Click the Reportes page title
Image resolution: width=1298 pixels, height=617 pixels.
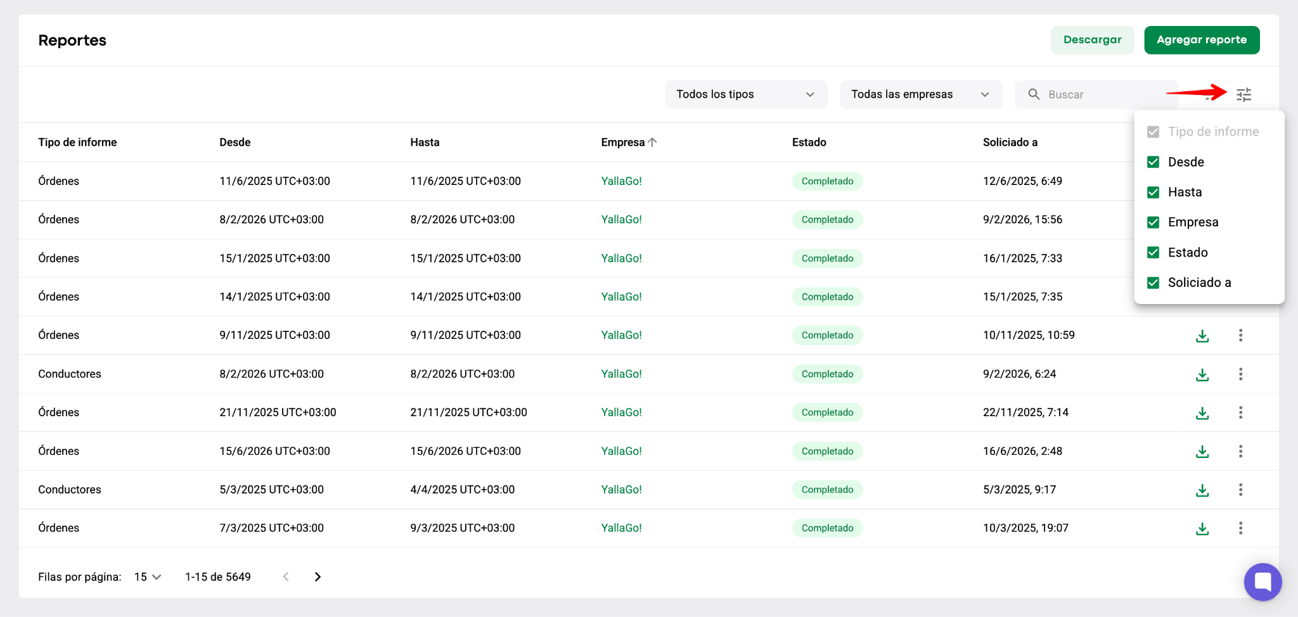click(72, 41)
